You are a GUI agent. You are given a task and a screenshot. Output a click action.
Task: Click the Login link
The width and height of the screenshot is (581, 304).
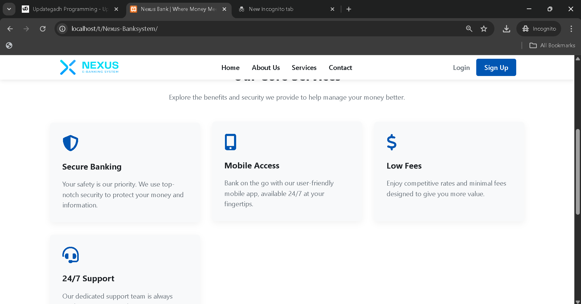(x=461, y=68)
